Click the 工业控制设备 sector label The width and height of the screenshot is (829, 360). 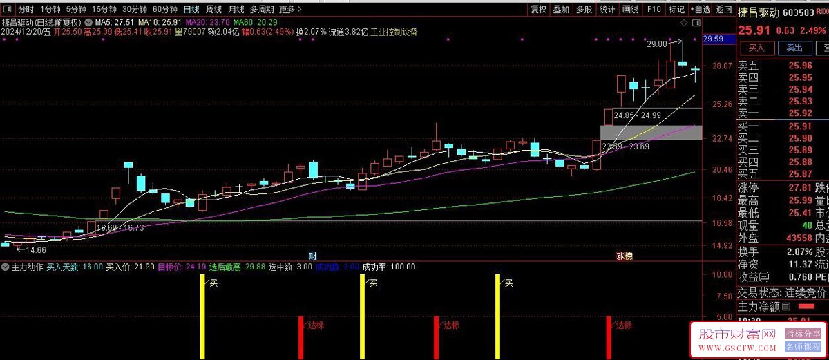point(394,32)
